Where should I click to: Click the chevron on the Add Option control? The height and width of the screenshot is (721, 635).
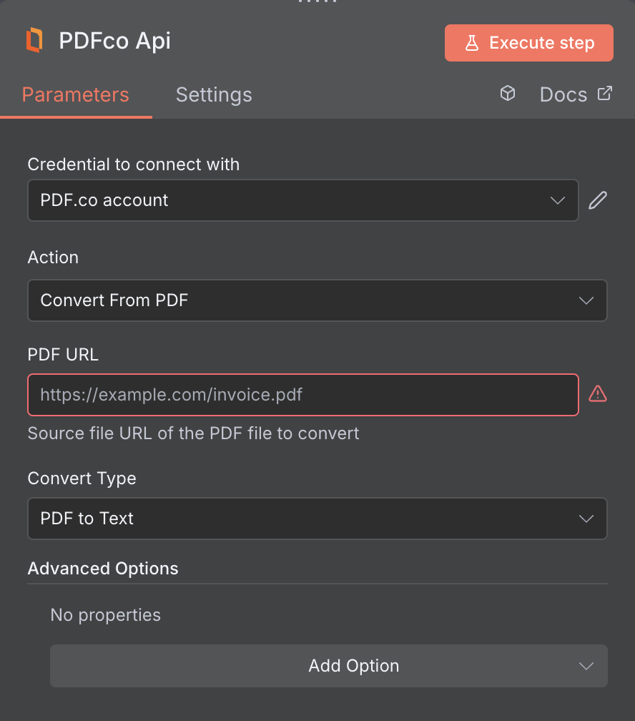[586, 665]
